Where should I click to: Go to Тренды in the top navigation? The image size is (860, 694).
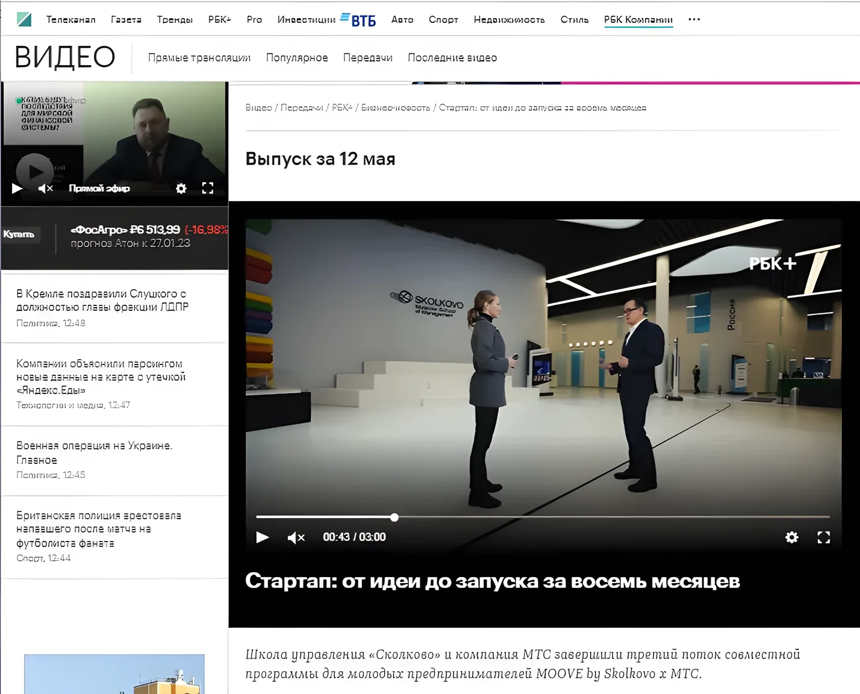click(x=175, y=19)
